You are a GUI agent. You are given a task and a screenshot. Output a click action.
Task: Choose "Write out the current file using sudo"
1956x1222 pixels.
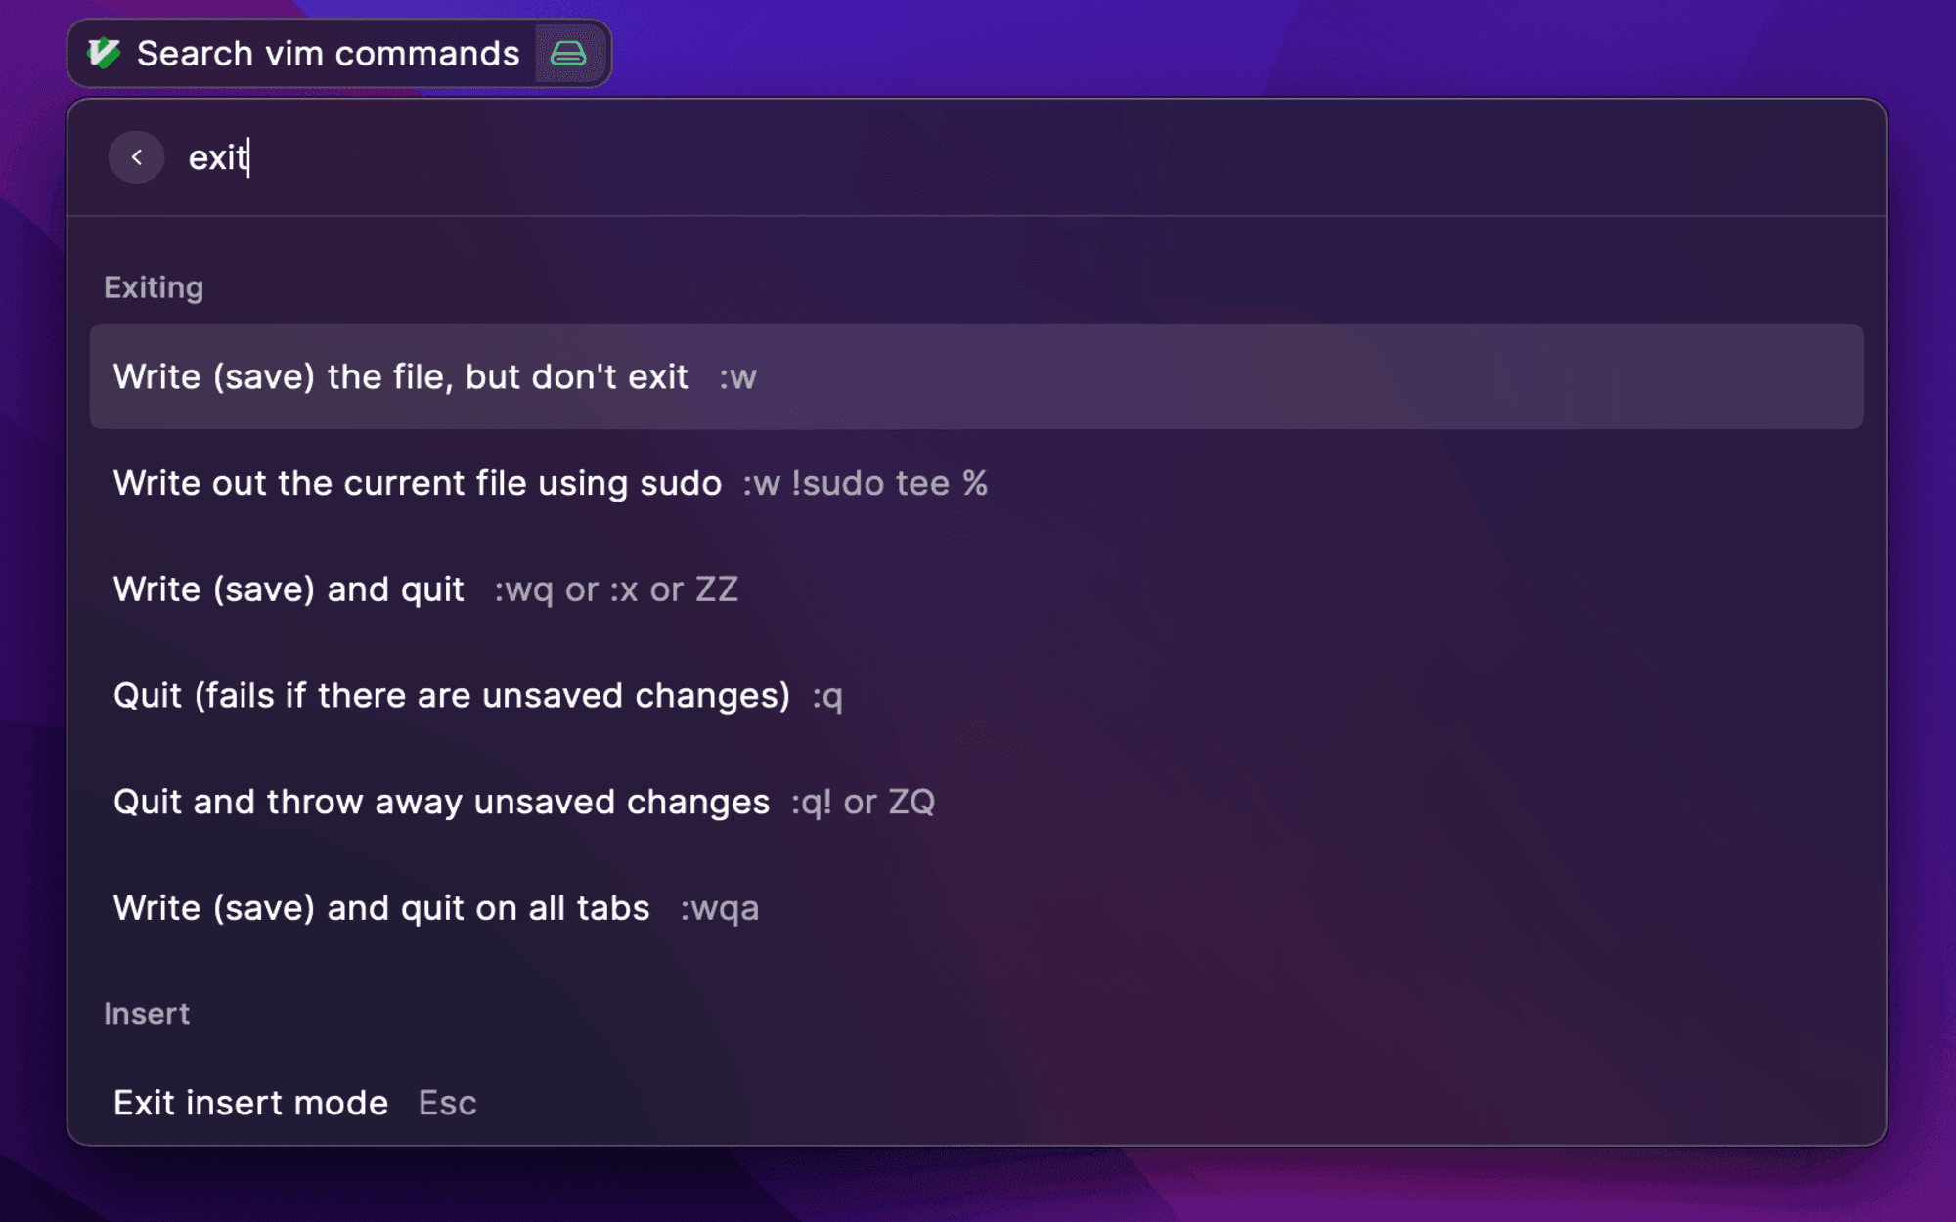tap(976, 483)
